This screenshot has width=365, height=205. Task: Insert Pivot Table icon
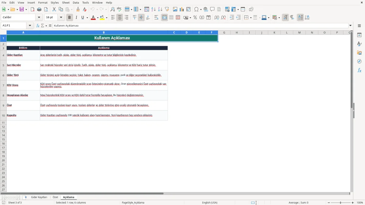coord(189,9)
